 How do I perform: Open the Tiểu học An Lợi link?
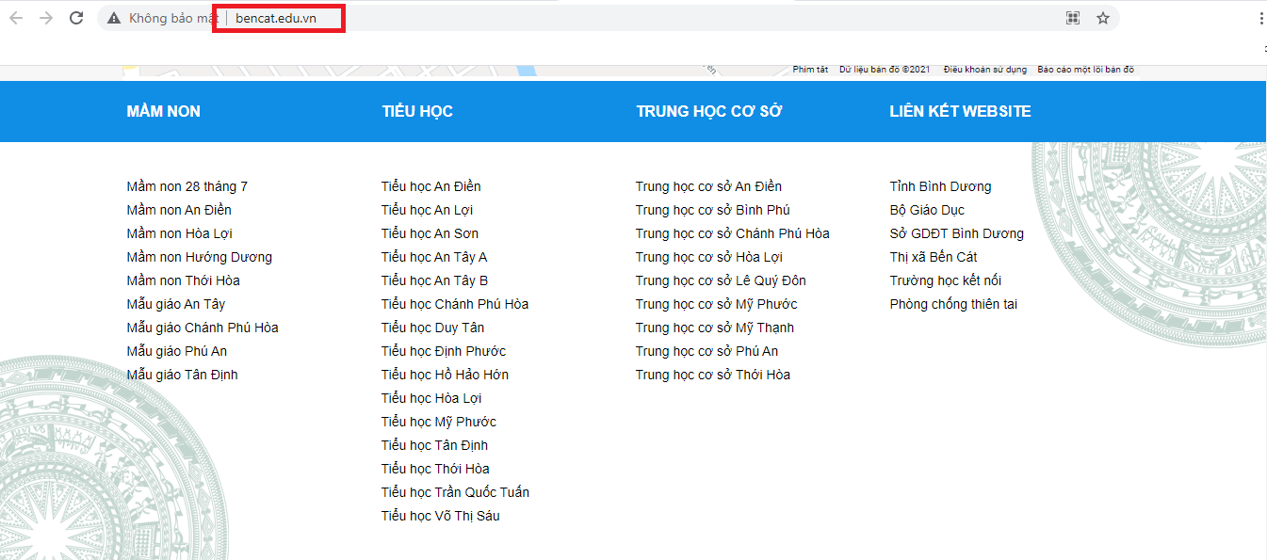[428, 210]
